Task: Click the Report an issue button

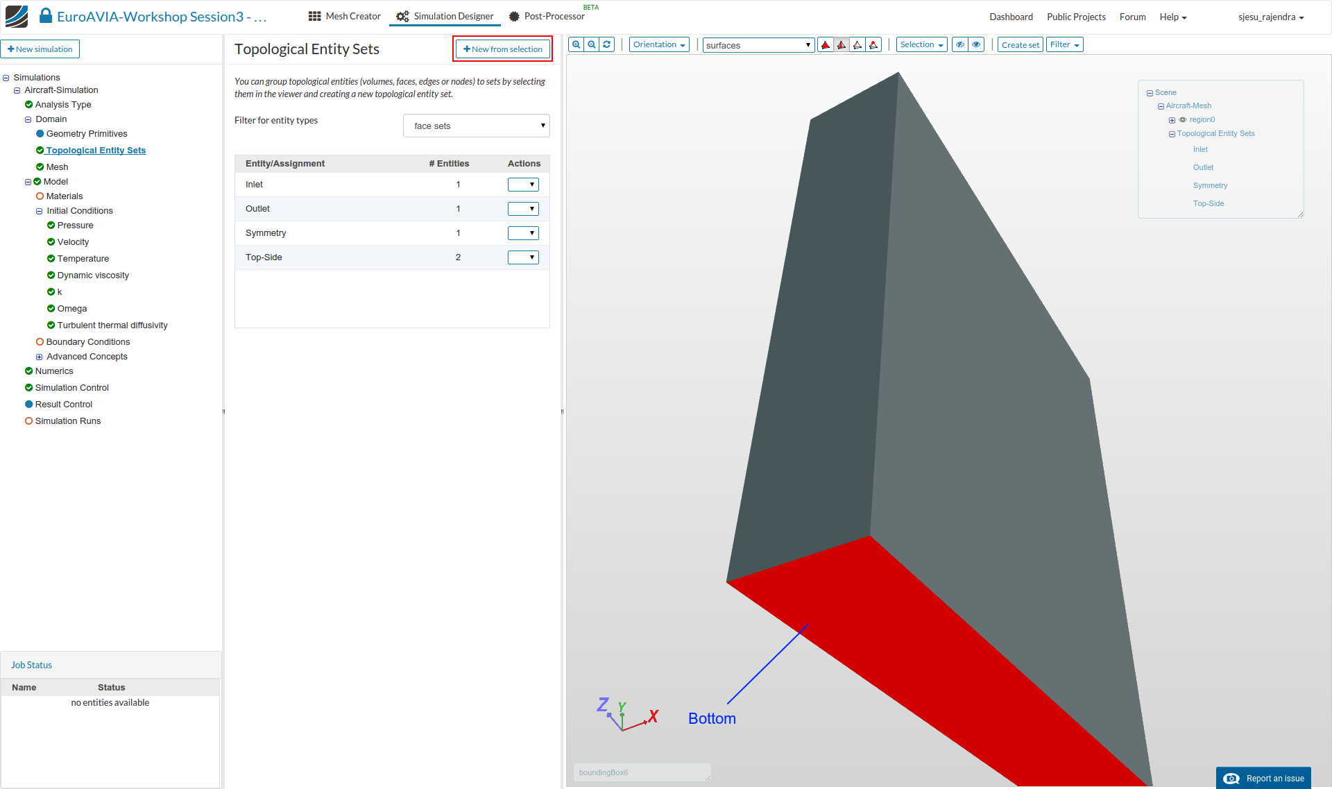Action: 1263,778
